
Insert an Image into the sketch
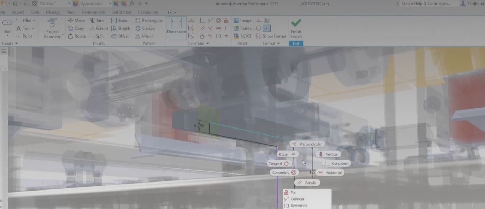[242, 20]
